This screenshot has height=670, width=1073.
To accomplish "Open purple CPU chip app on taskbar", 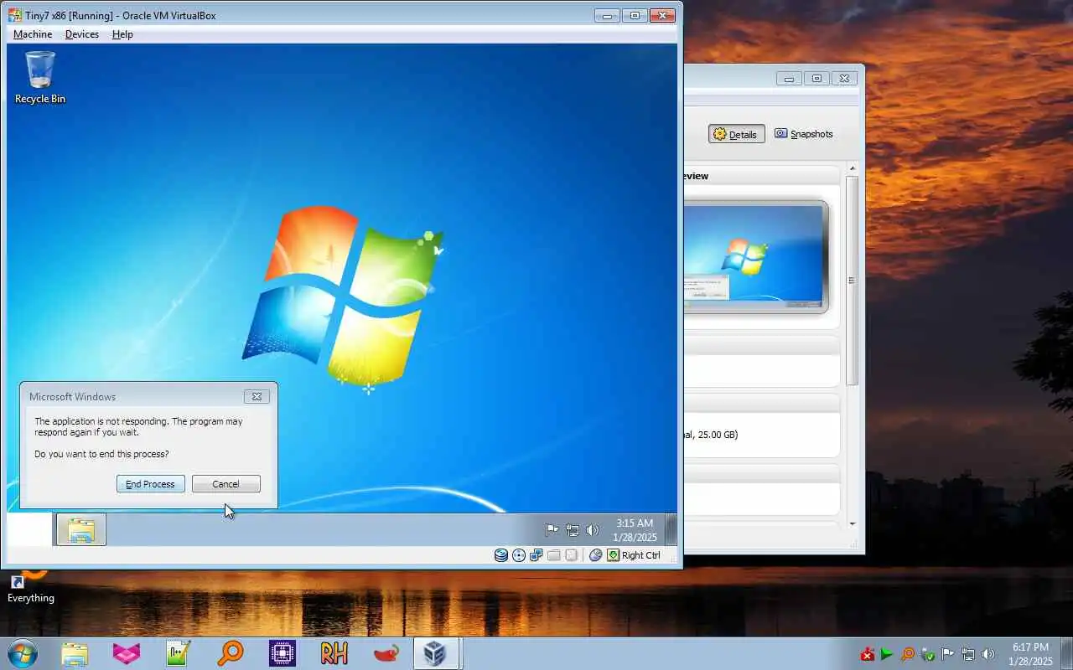I will point(283,653).
